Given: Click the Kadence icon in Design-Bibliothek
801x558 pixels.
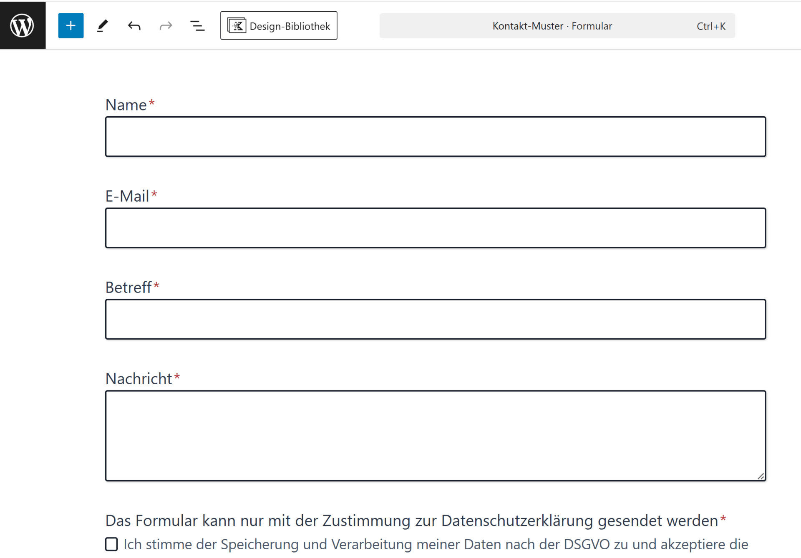Looking at the screenshot, I should click(237, 26).
